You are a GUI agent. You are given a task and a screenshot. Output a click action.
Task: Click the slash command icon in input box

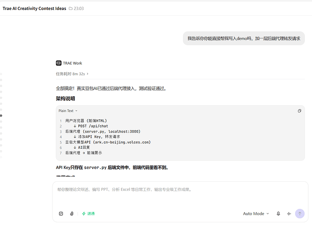(x=61, y=213)
